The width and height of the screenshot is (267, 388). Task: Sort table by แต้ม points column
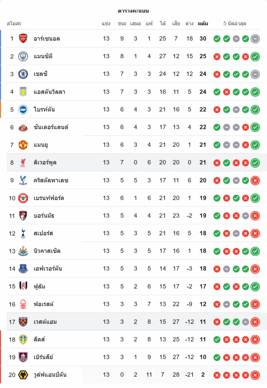203,24
